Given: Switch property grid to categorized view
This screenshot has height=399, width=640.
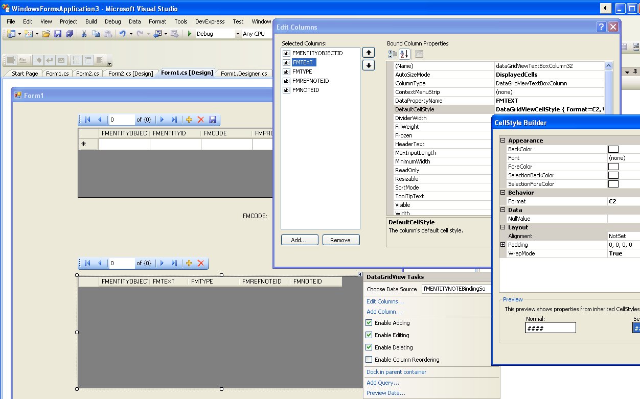Looking at the screenshot, I should point(394,54).
